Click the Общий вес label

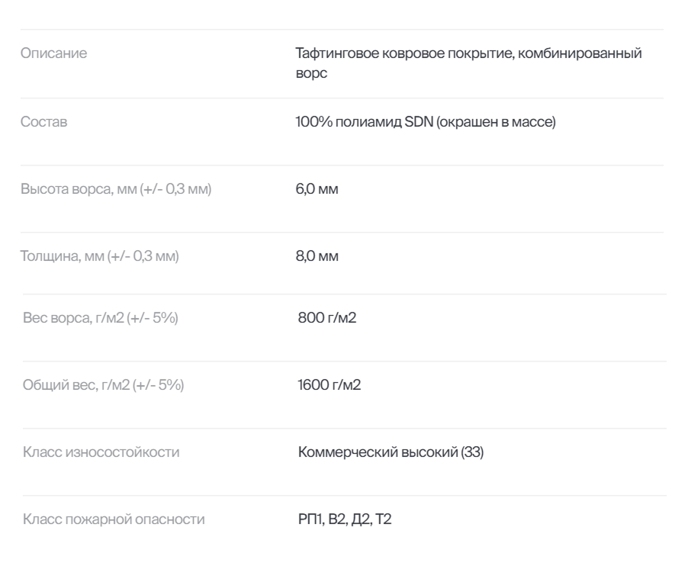(103, 384)
